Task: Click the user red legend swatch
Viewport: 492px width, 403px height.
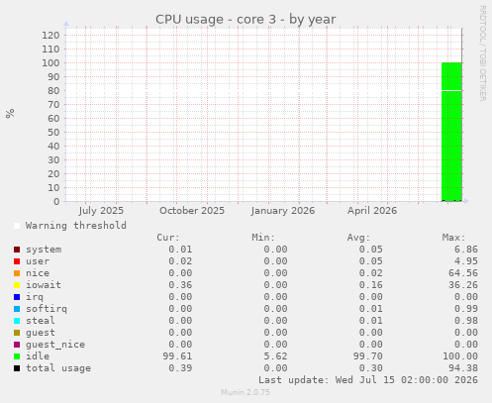Action: (x=17, y=261)
